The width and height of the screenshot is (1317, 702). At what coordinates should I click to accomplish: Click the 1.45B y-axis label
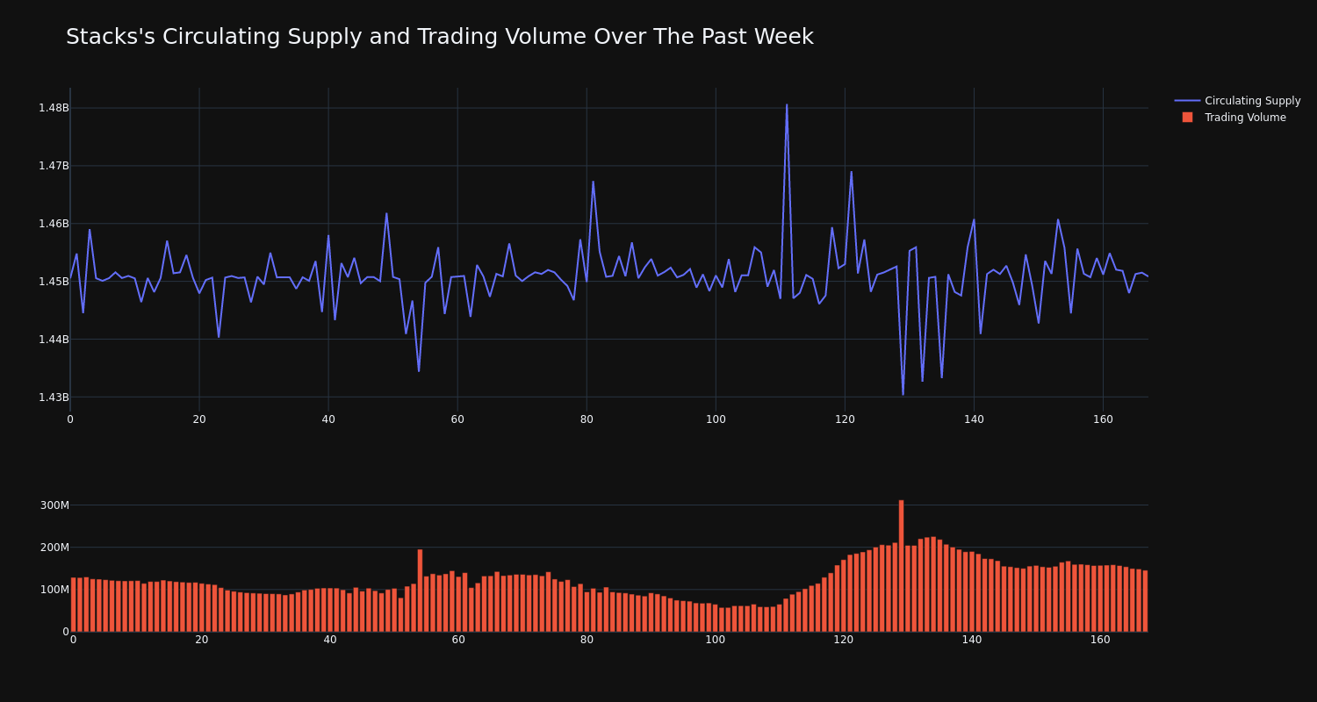(x=54, y=282)
